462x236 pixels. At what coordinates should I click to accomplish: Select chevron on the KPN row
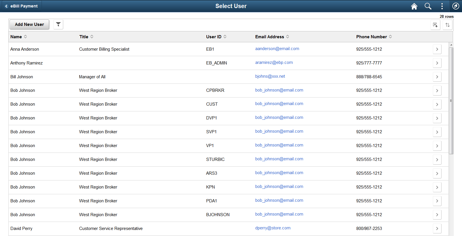(x=437, y=187)
